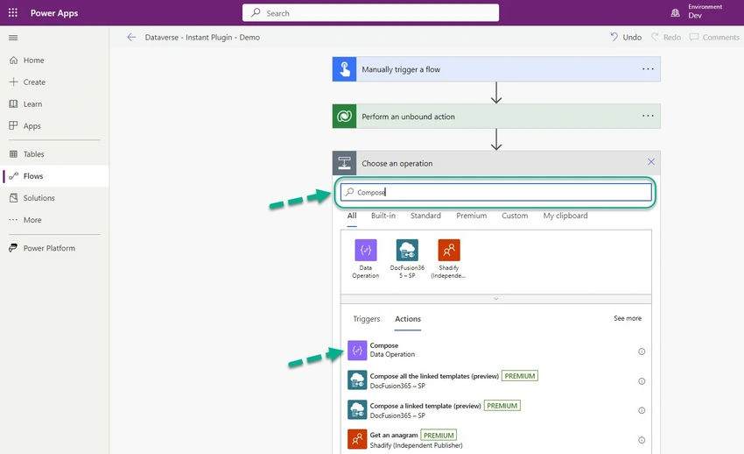Switch to the Standard tab
Screen dimensions: 744x454
coord(425,216)
